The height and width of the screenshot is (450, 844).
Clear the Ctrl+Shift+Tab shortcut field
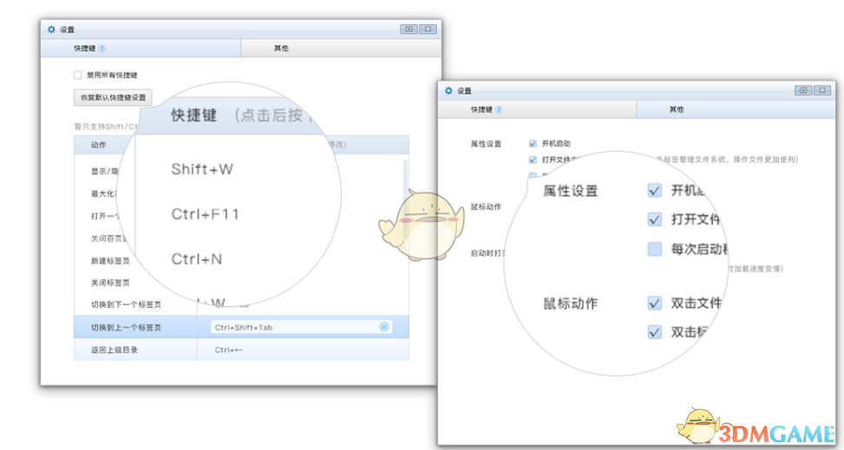[x=383, y=327]
